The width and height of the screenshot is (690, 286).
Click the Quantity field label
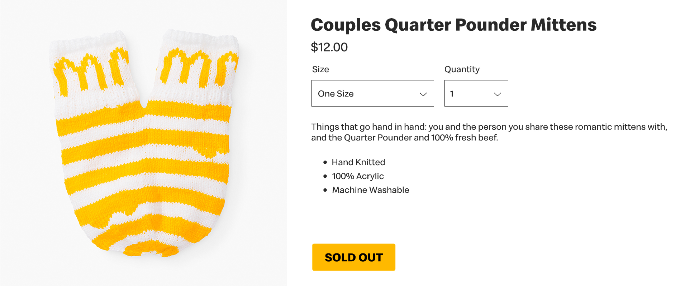click(462, 69)
